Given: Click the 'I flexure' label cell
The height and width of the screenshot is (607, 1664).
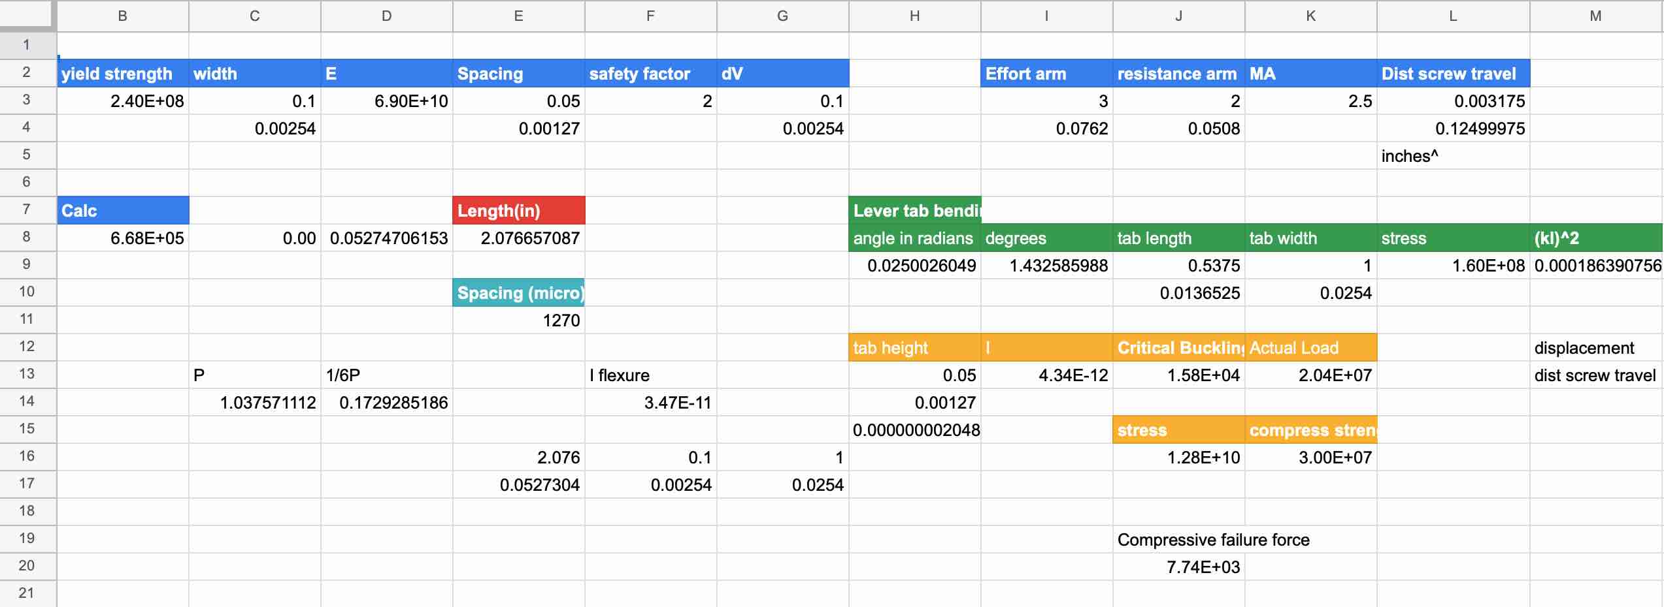Looking at the screenshot, I should [x=651, y=375].
